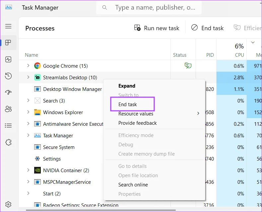Open the Details list icon in sidebar
The height and width of the screenshot is (212, 262).
[x=8, y=125]
